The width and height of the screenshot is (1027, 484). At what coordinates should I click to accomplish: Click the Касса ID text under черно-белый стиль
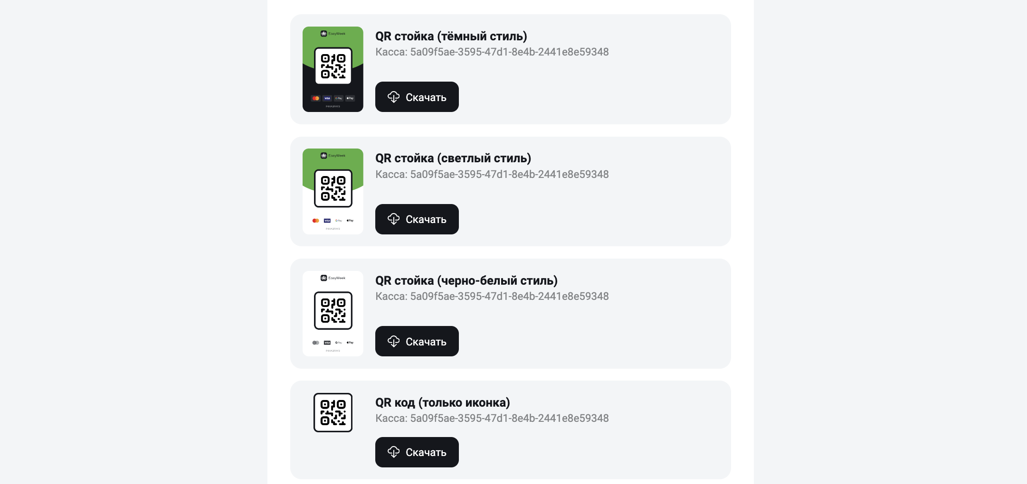tap(492, 296)
